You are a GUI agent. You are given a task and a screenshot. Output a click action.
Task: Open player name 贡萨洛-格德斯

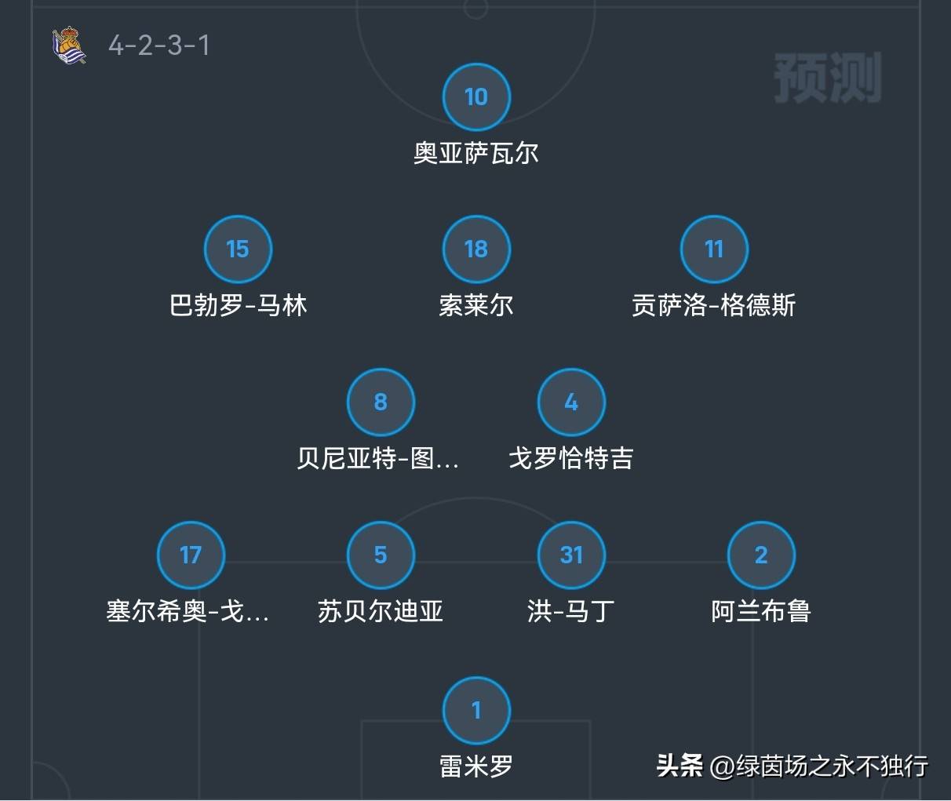tap(714, 305)
